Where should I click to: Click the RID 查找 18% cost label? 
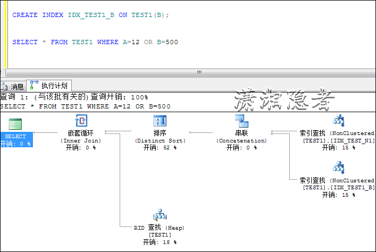[x=160, y=242]
